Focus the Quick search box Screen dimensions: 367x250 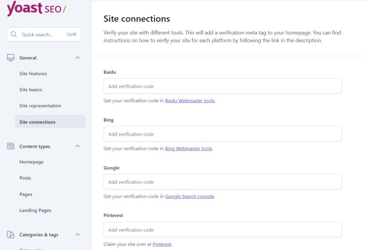pyautogui.click(x=44, y=34)
